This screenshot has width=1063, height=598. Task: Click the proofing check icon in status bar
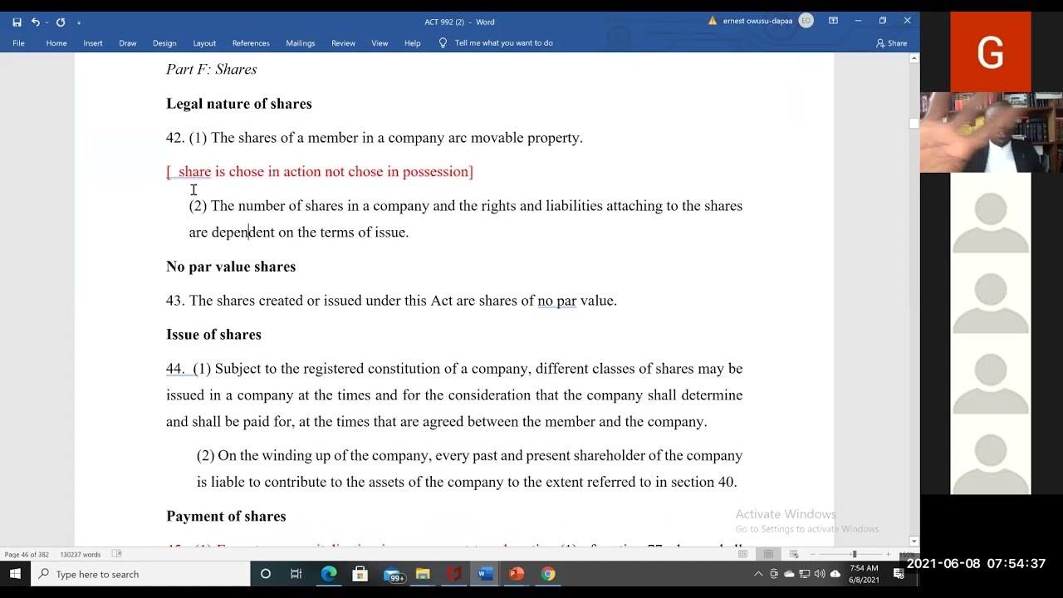pos(117,554)
